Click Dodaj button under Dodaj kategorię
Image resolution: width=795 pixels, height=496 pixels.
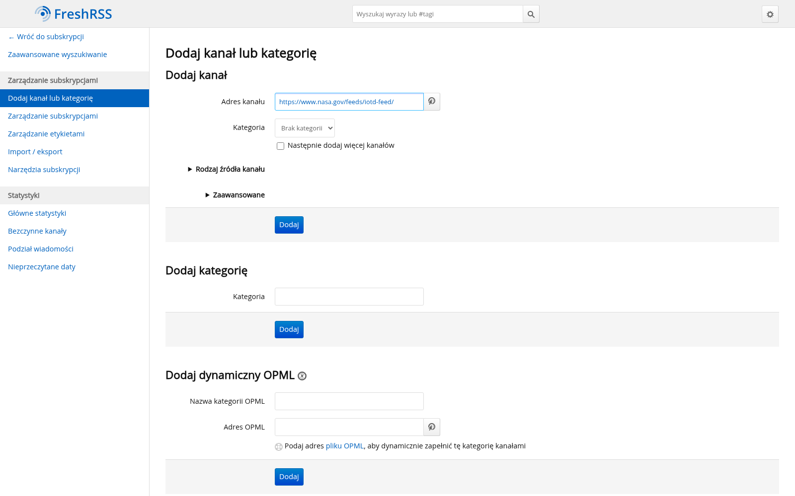click(x=289, y=329)
